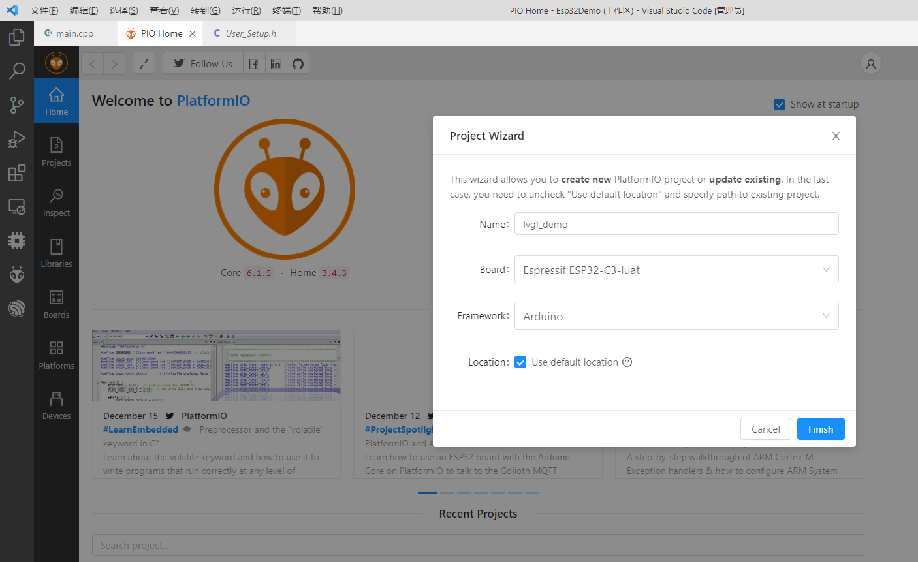
Task: Switch to main.cpp editor tab
Action: pos(76,33)
